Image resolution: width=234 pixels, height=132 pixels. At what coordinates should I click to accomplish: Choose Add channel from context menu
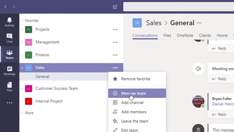(x=137, y=103)
